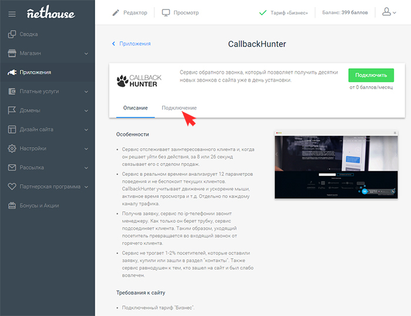Screen dimensions: 411x316
Task: Click the от 0 баллов/месяц price text
Action: click(371, 87)
